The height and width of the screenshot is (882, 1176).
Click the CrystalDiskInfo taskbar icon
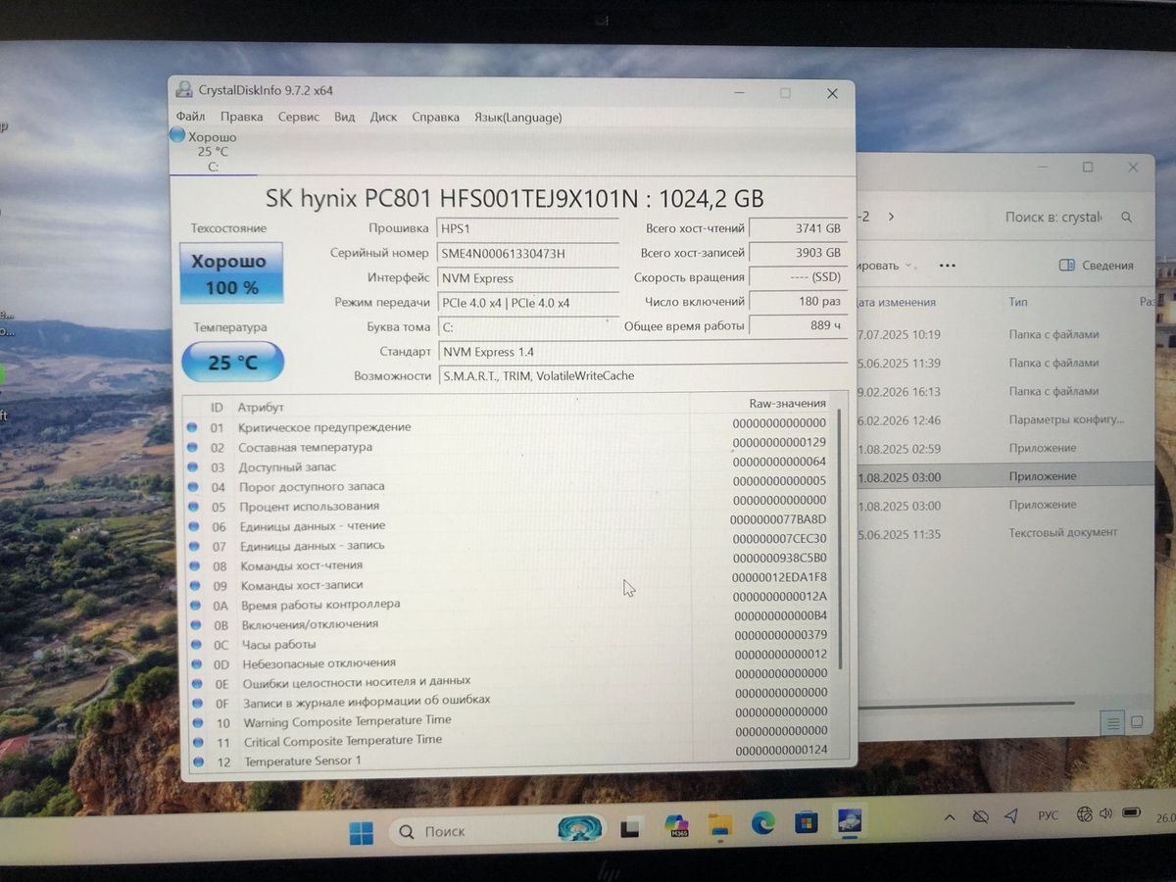pyautogui.click(x=848, y=821)
